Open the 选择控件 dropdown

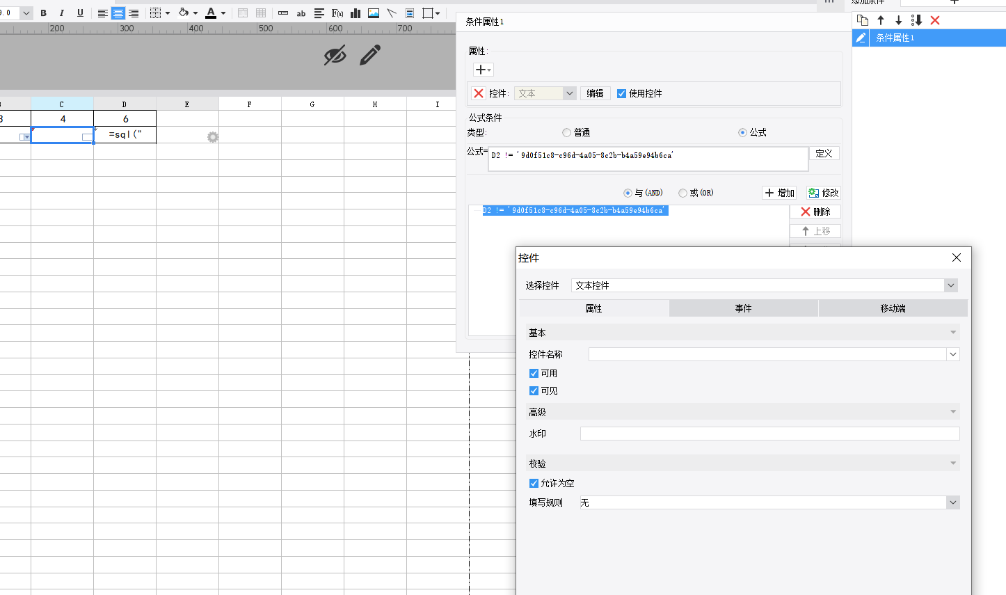pyautogui.click(x=950, y=285)
